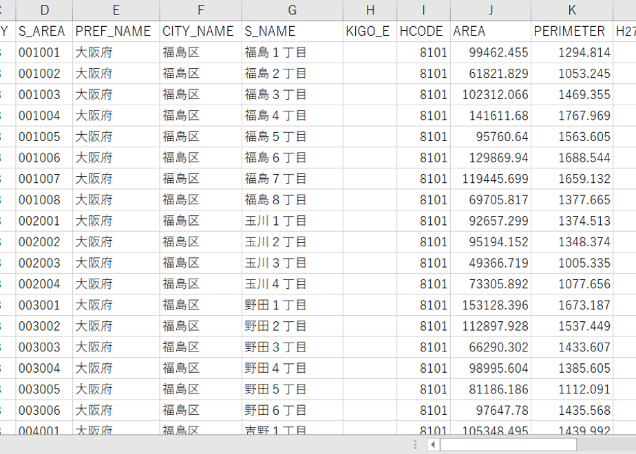Select 福島区 in 福島７丁目 row

[x=201, y=179]
